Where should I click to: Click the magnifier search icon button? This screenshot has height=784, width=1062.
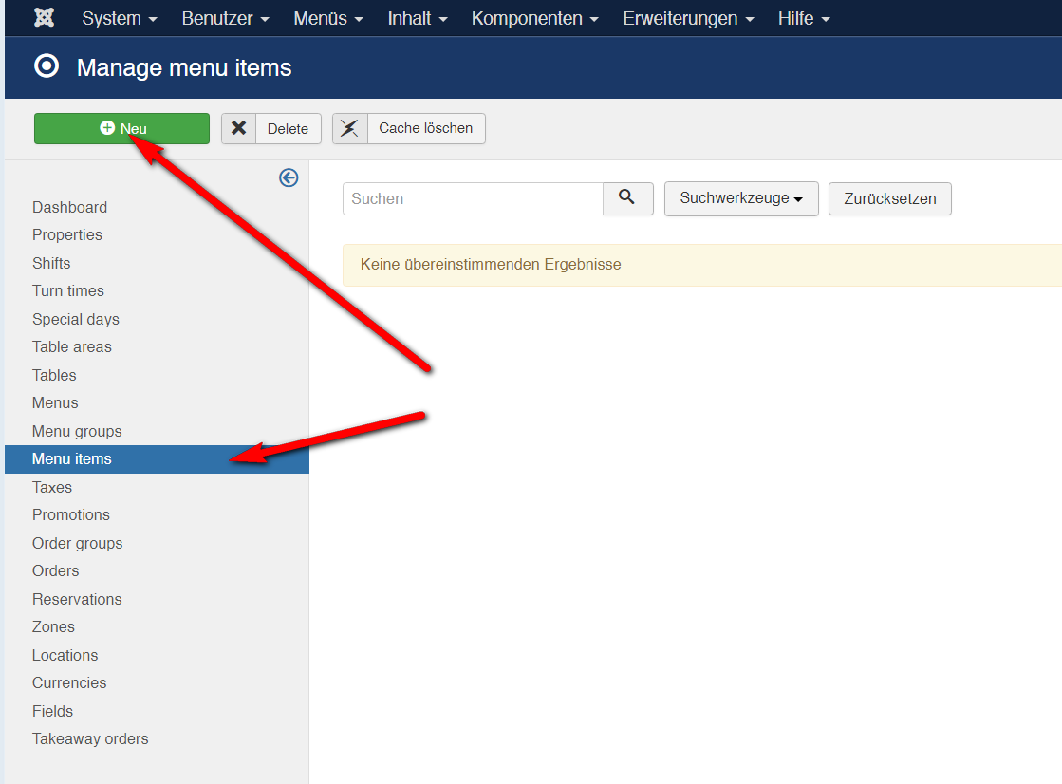click(627, 198)
